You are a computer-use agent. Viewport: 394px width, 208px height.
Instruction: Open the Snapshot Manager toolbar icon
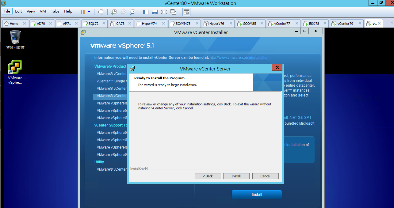tap(132, 12)
